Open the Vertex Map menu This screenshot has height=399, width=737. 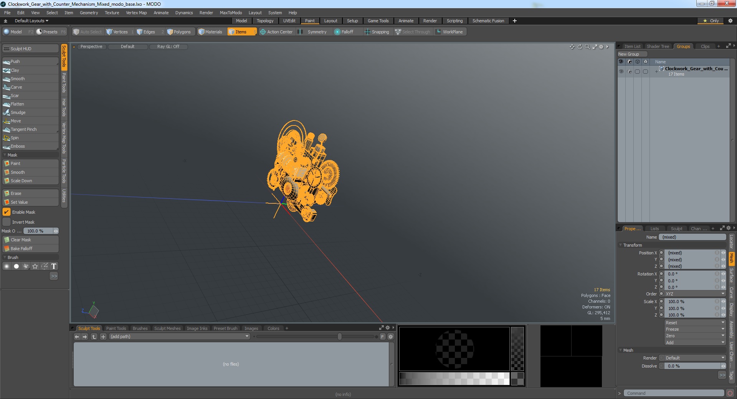[x=136, y=13]
